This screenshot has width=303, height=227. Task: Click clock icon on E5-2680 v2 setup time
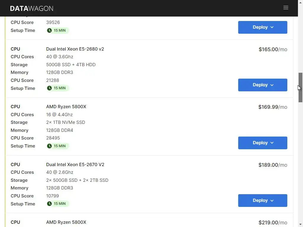tap(49, 88)
